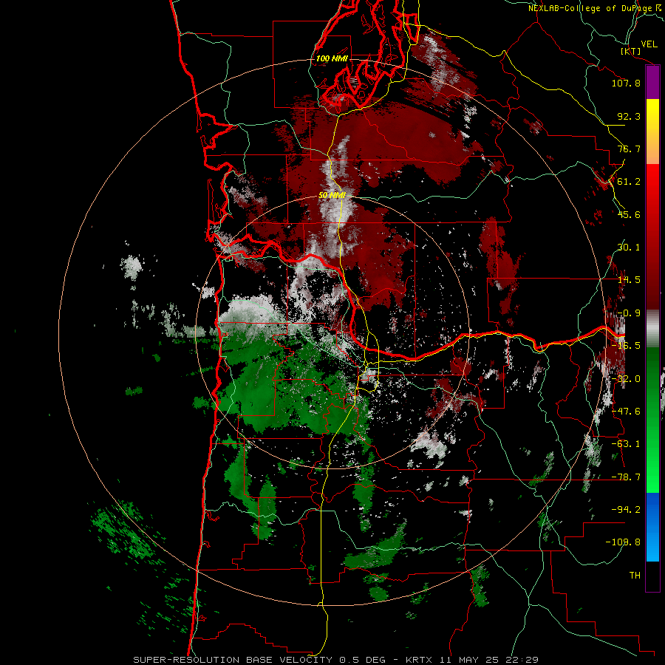Click the 30.1 velocity scale value
The width and height of the screenshot is (665, 665).
629,248
